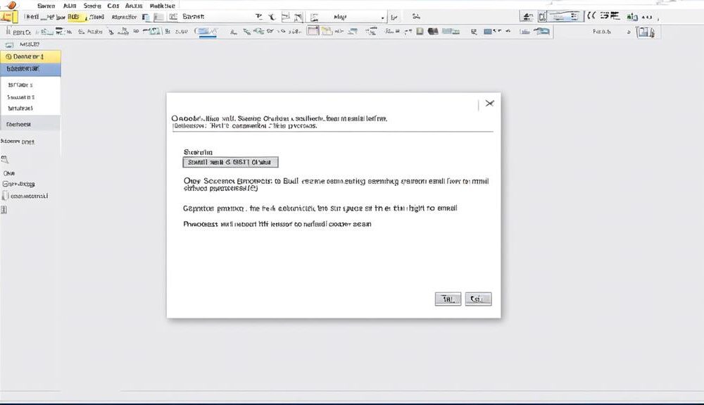The width and height of the screenshot is (704, 405).
Task: Expand the yellow highlighted sidebar header
Action: point(30,56)
